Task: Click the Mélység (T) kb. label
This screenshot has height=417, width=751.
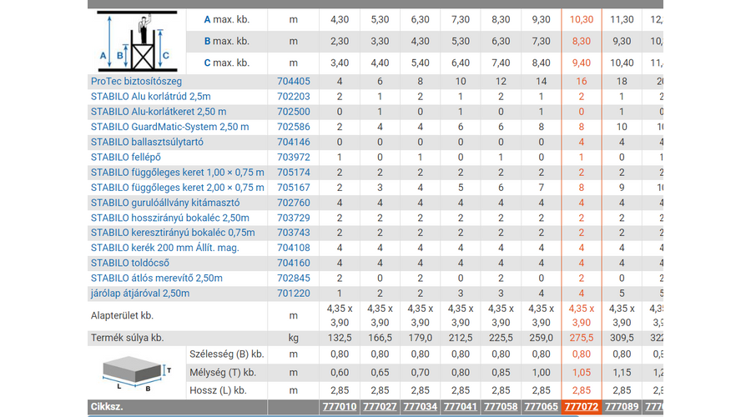Action: tap(223, 373)
